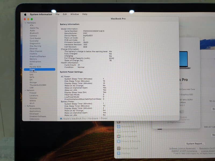Image resolution: width=215 pixels, height=161 pixels.
Task: Select Storage in the sidebar
Action: tap(33, 82)
